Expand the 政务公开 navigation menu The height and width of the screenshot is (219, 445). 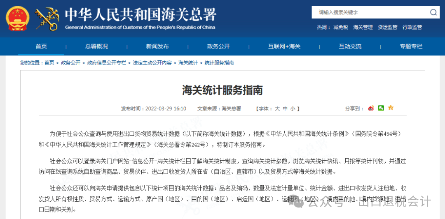click(218, 46)
